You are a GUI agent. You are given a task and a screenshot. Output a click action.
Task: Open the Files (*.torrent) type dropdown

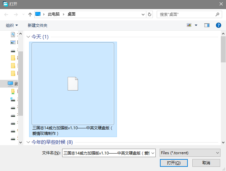(x=190, y=153)
